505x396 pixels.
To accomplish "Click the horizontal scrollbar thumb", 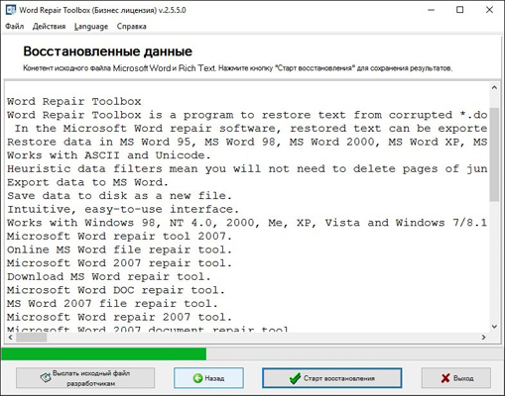I will pos(32,338).
